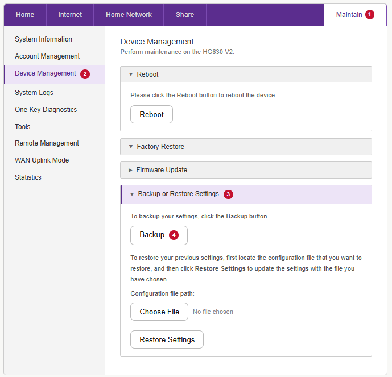Go to the Share tab

tap(185, 15)
